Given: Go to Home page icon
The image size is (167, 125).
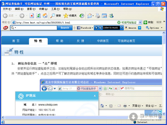Looking at the screenshot, I should point(45,16).
